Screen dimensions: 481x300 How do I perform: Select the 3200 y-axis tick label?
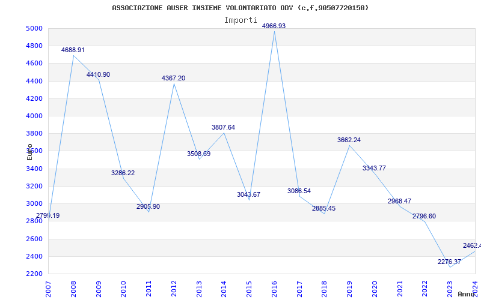34,186
